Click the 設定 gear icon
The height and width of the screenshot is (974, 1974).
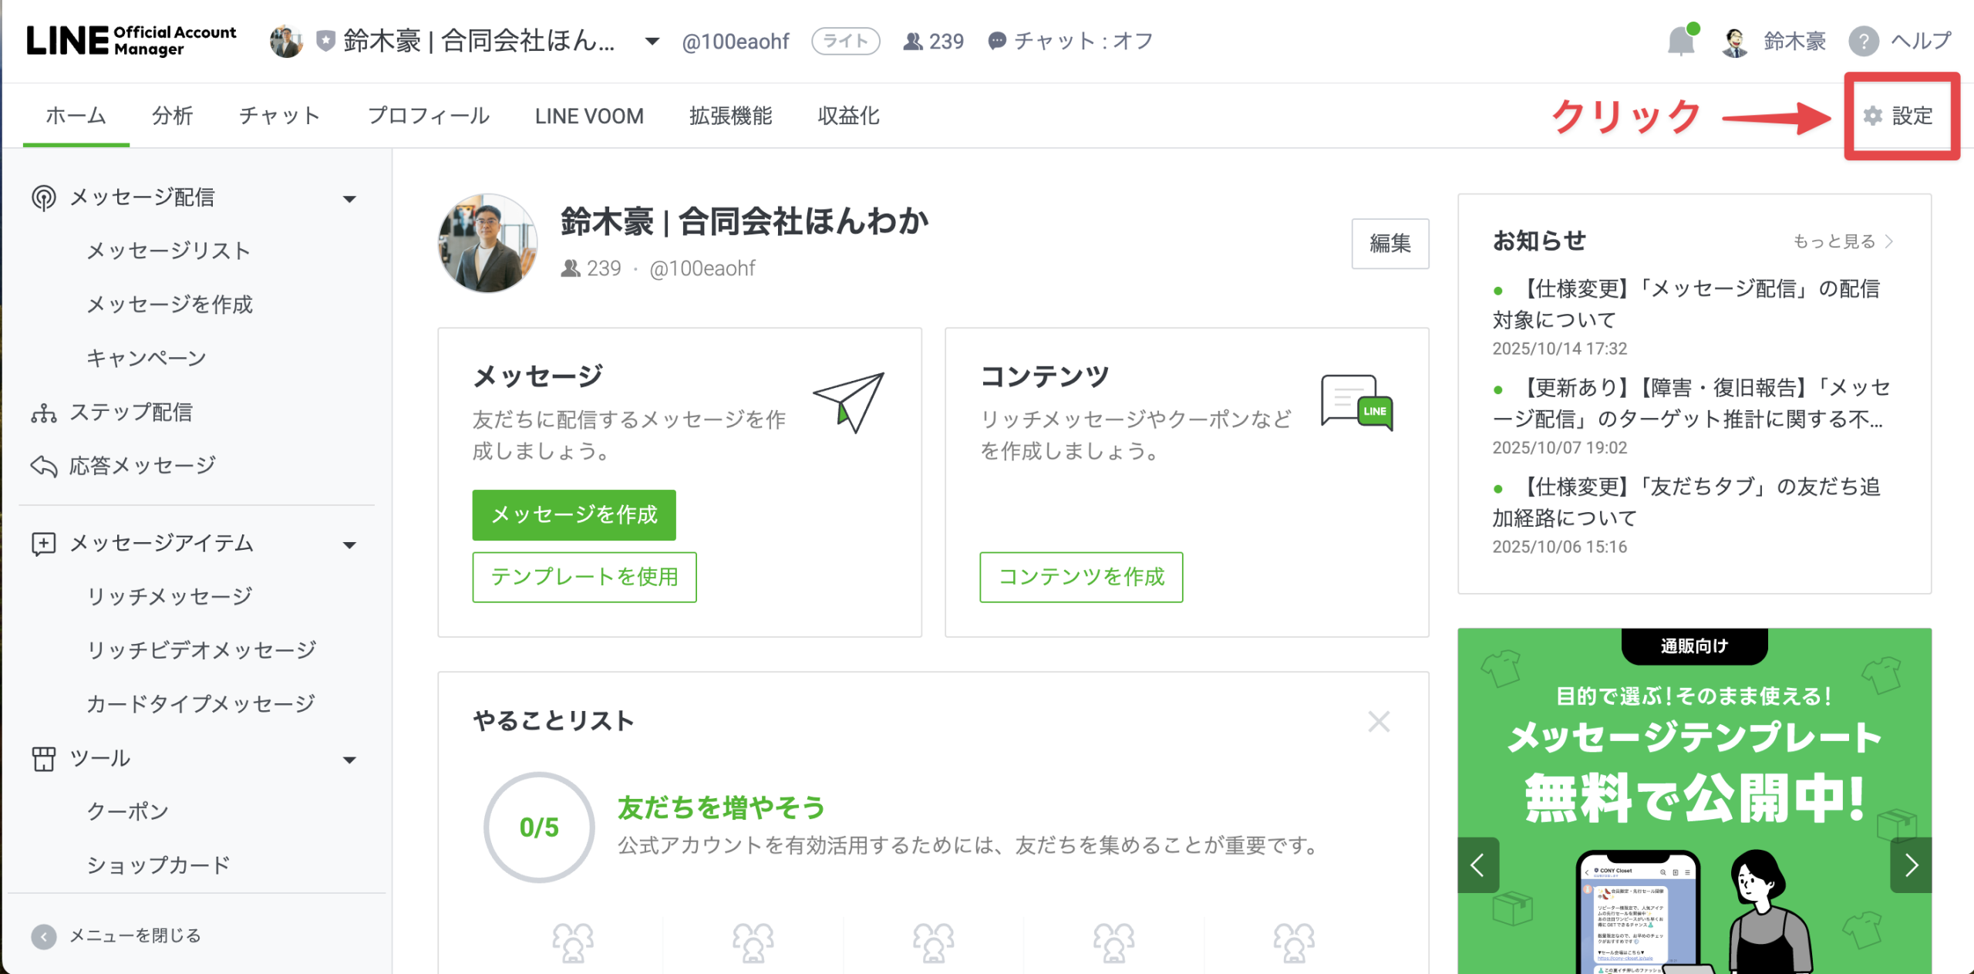(1873, 116)
